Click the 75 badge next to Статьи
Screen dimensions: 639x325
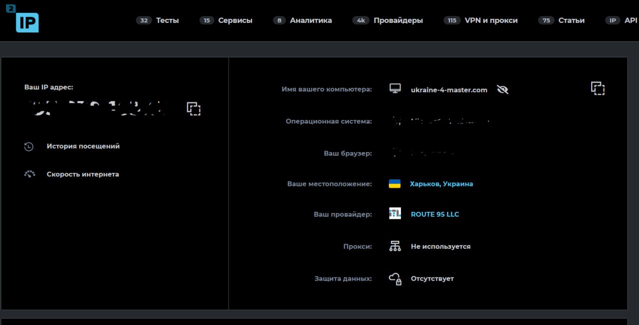coord(546,20)
